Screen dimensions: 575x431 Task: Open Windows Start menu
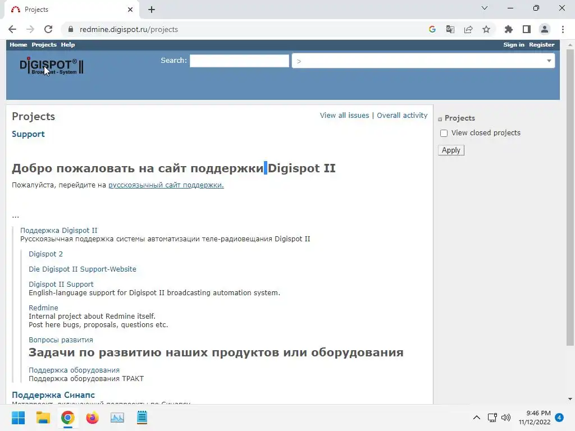click(x=18, y=418)
